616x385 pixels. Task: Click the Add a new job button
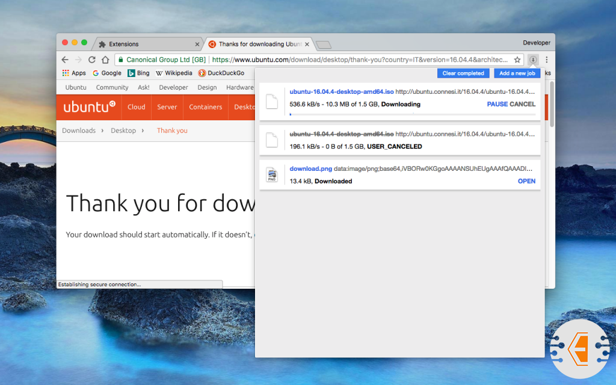click(517, 73)
